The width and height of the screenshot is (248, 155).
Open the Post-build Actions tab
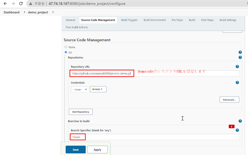[x=77, y=27]
